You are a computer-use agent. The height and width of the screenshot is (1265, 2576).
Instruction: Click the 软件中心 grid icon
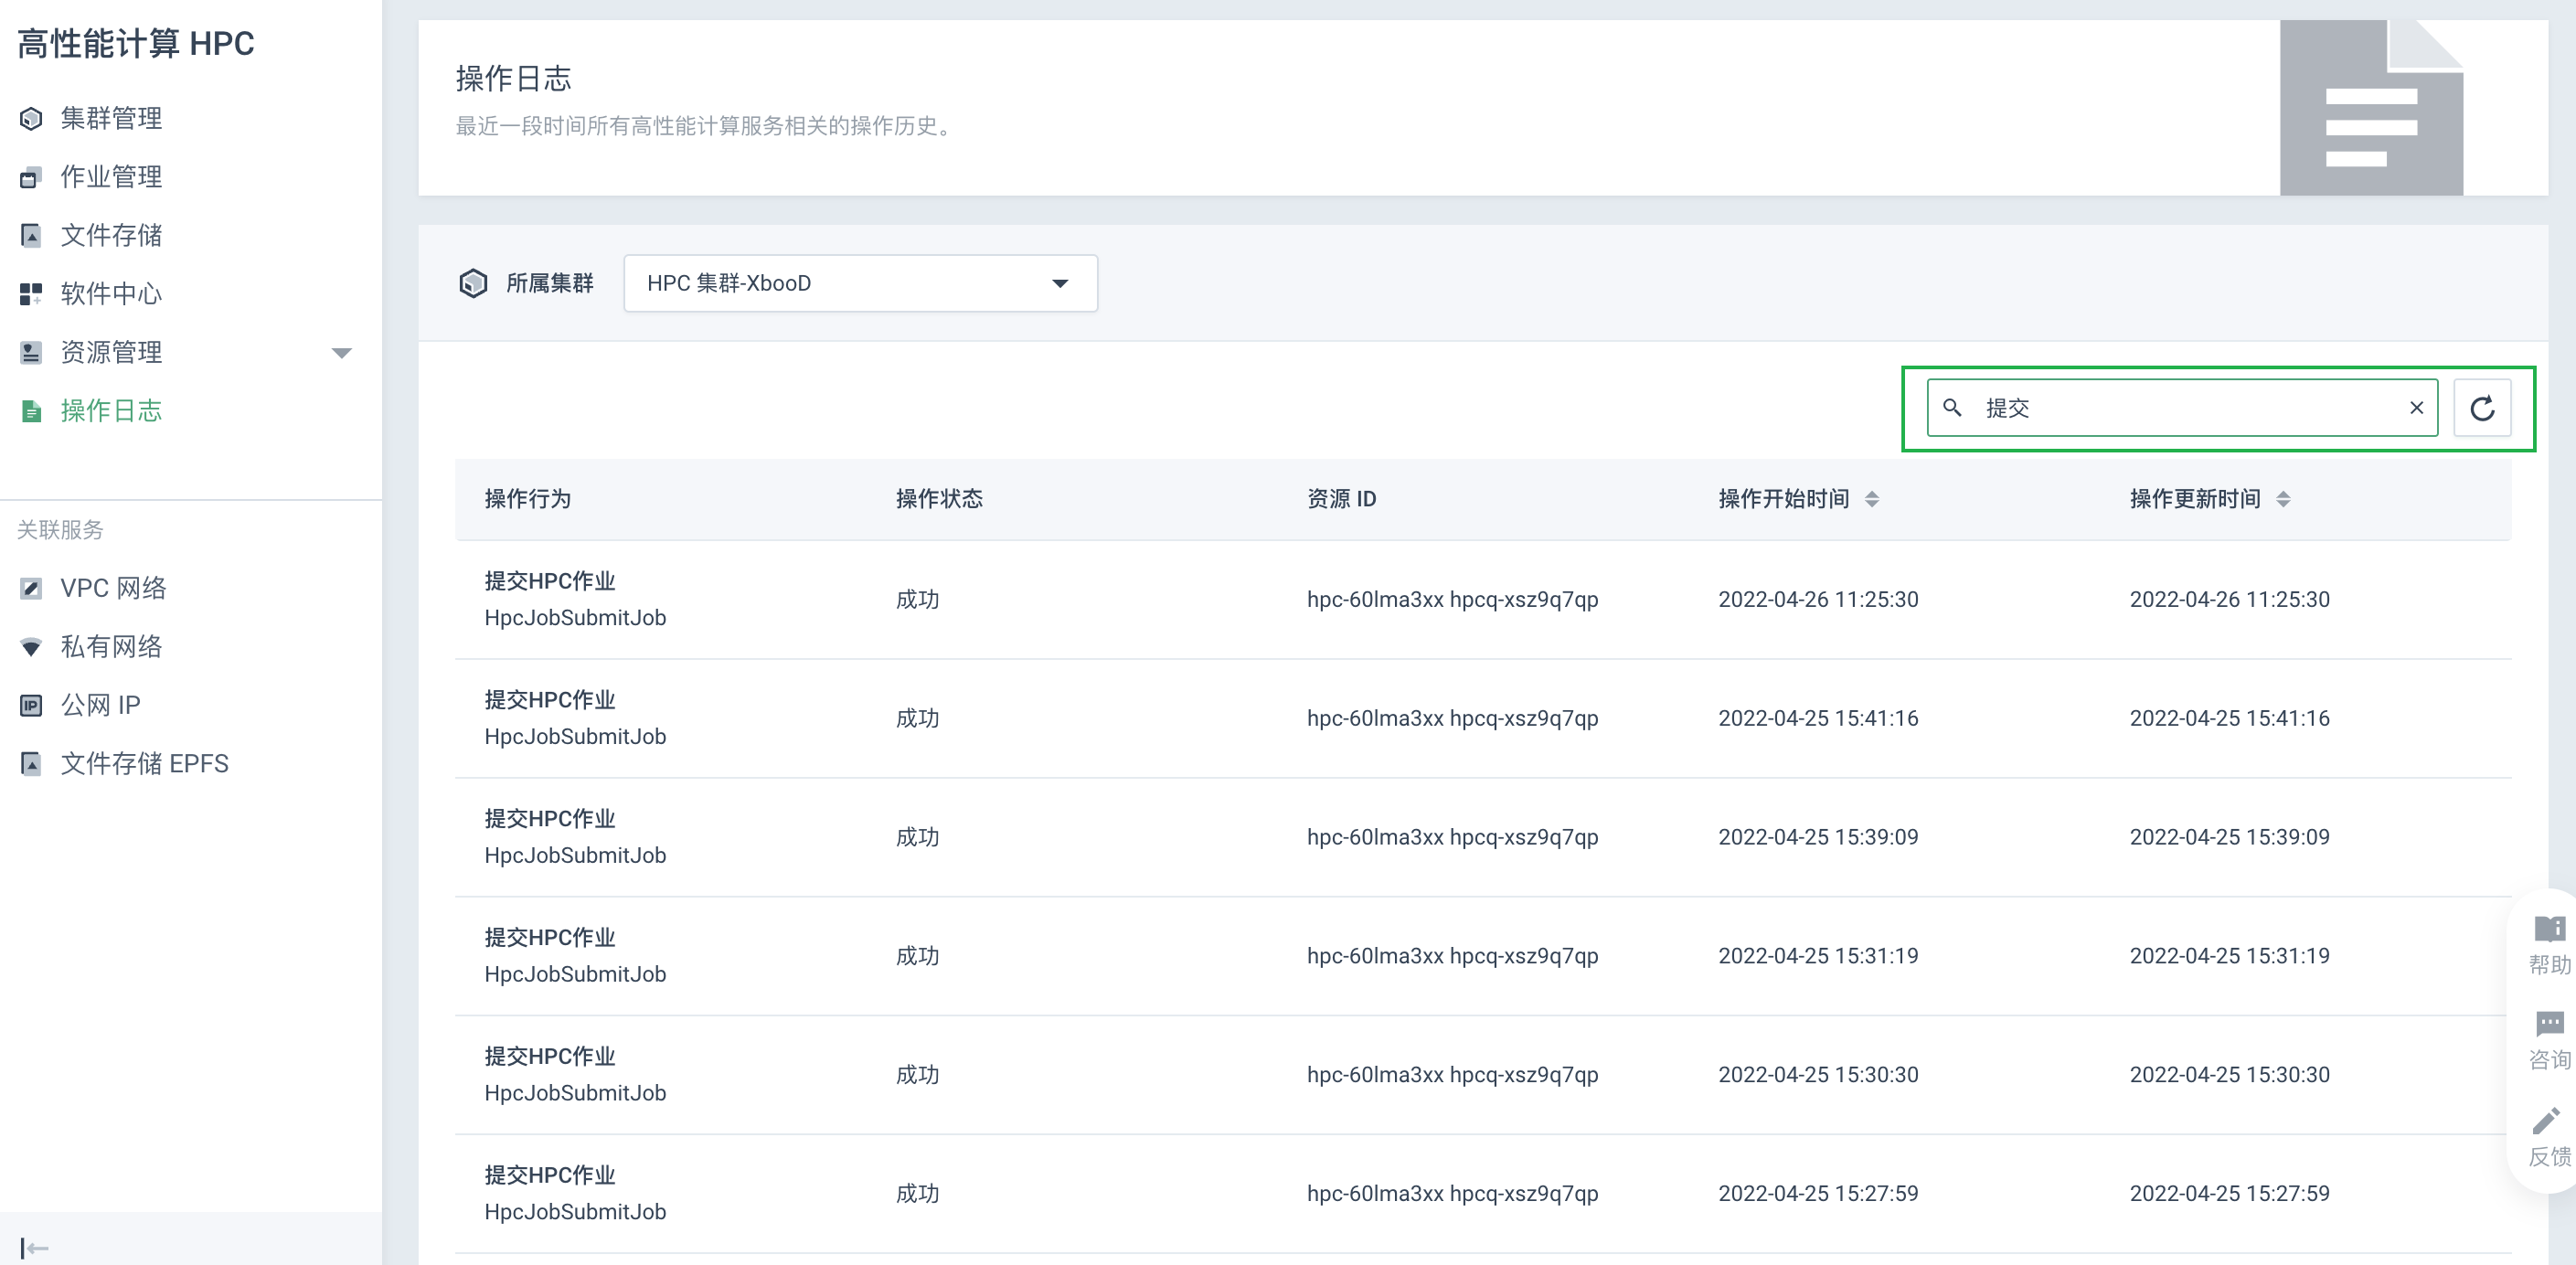click(x=31, y=294)
